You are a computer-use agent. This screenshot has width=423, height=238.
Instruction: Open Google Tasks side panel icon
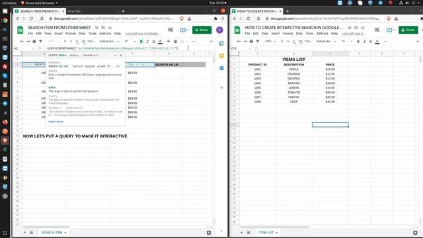(221, 68)
